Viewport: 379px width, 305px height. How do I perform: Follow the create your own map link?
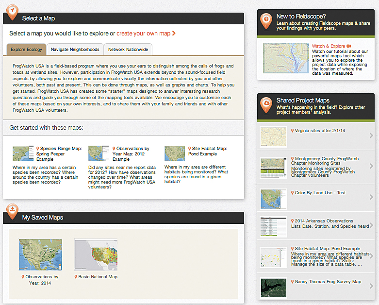tap(144, 34)
